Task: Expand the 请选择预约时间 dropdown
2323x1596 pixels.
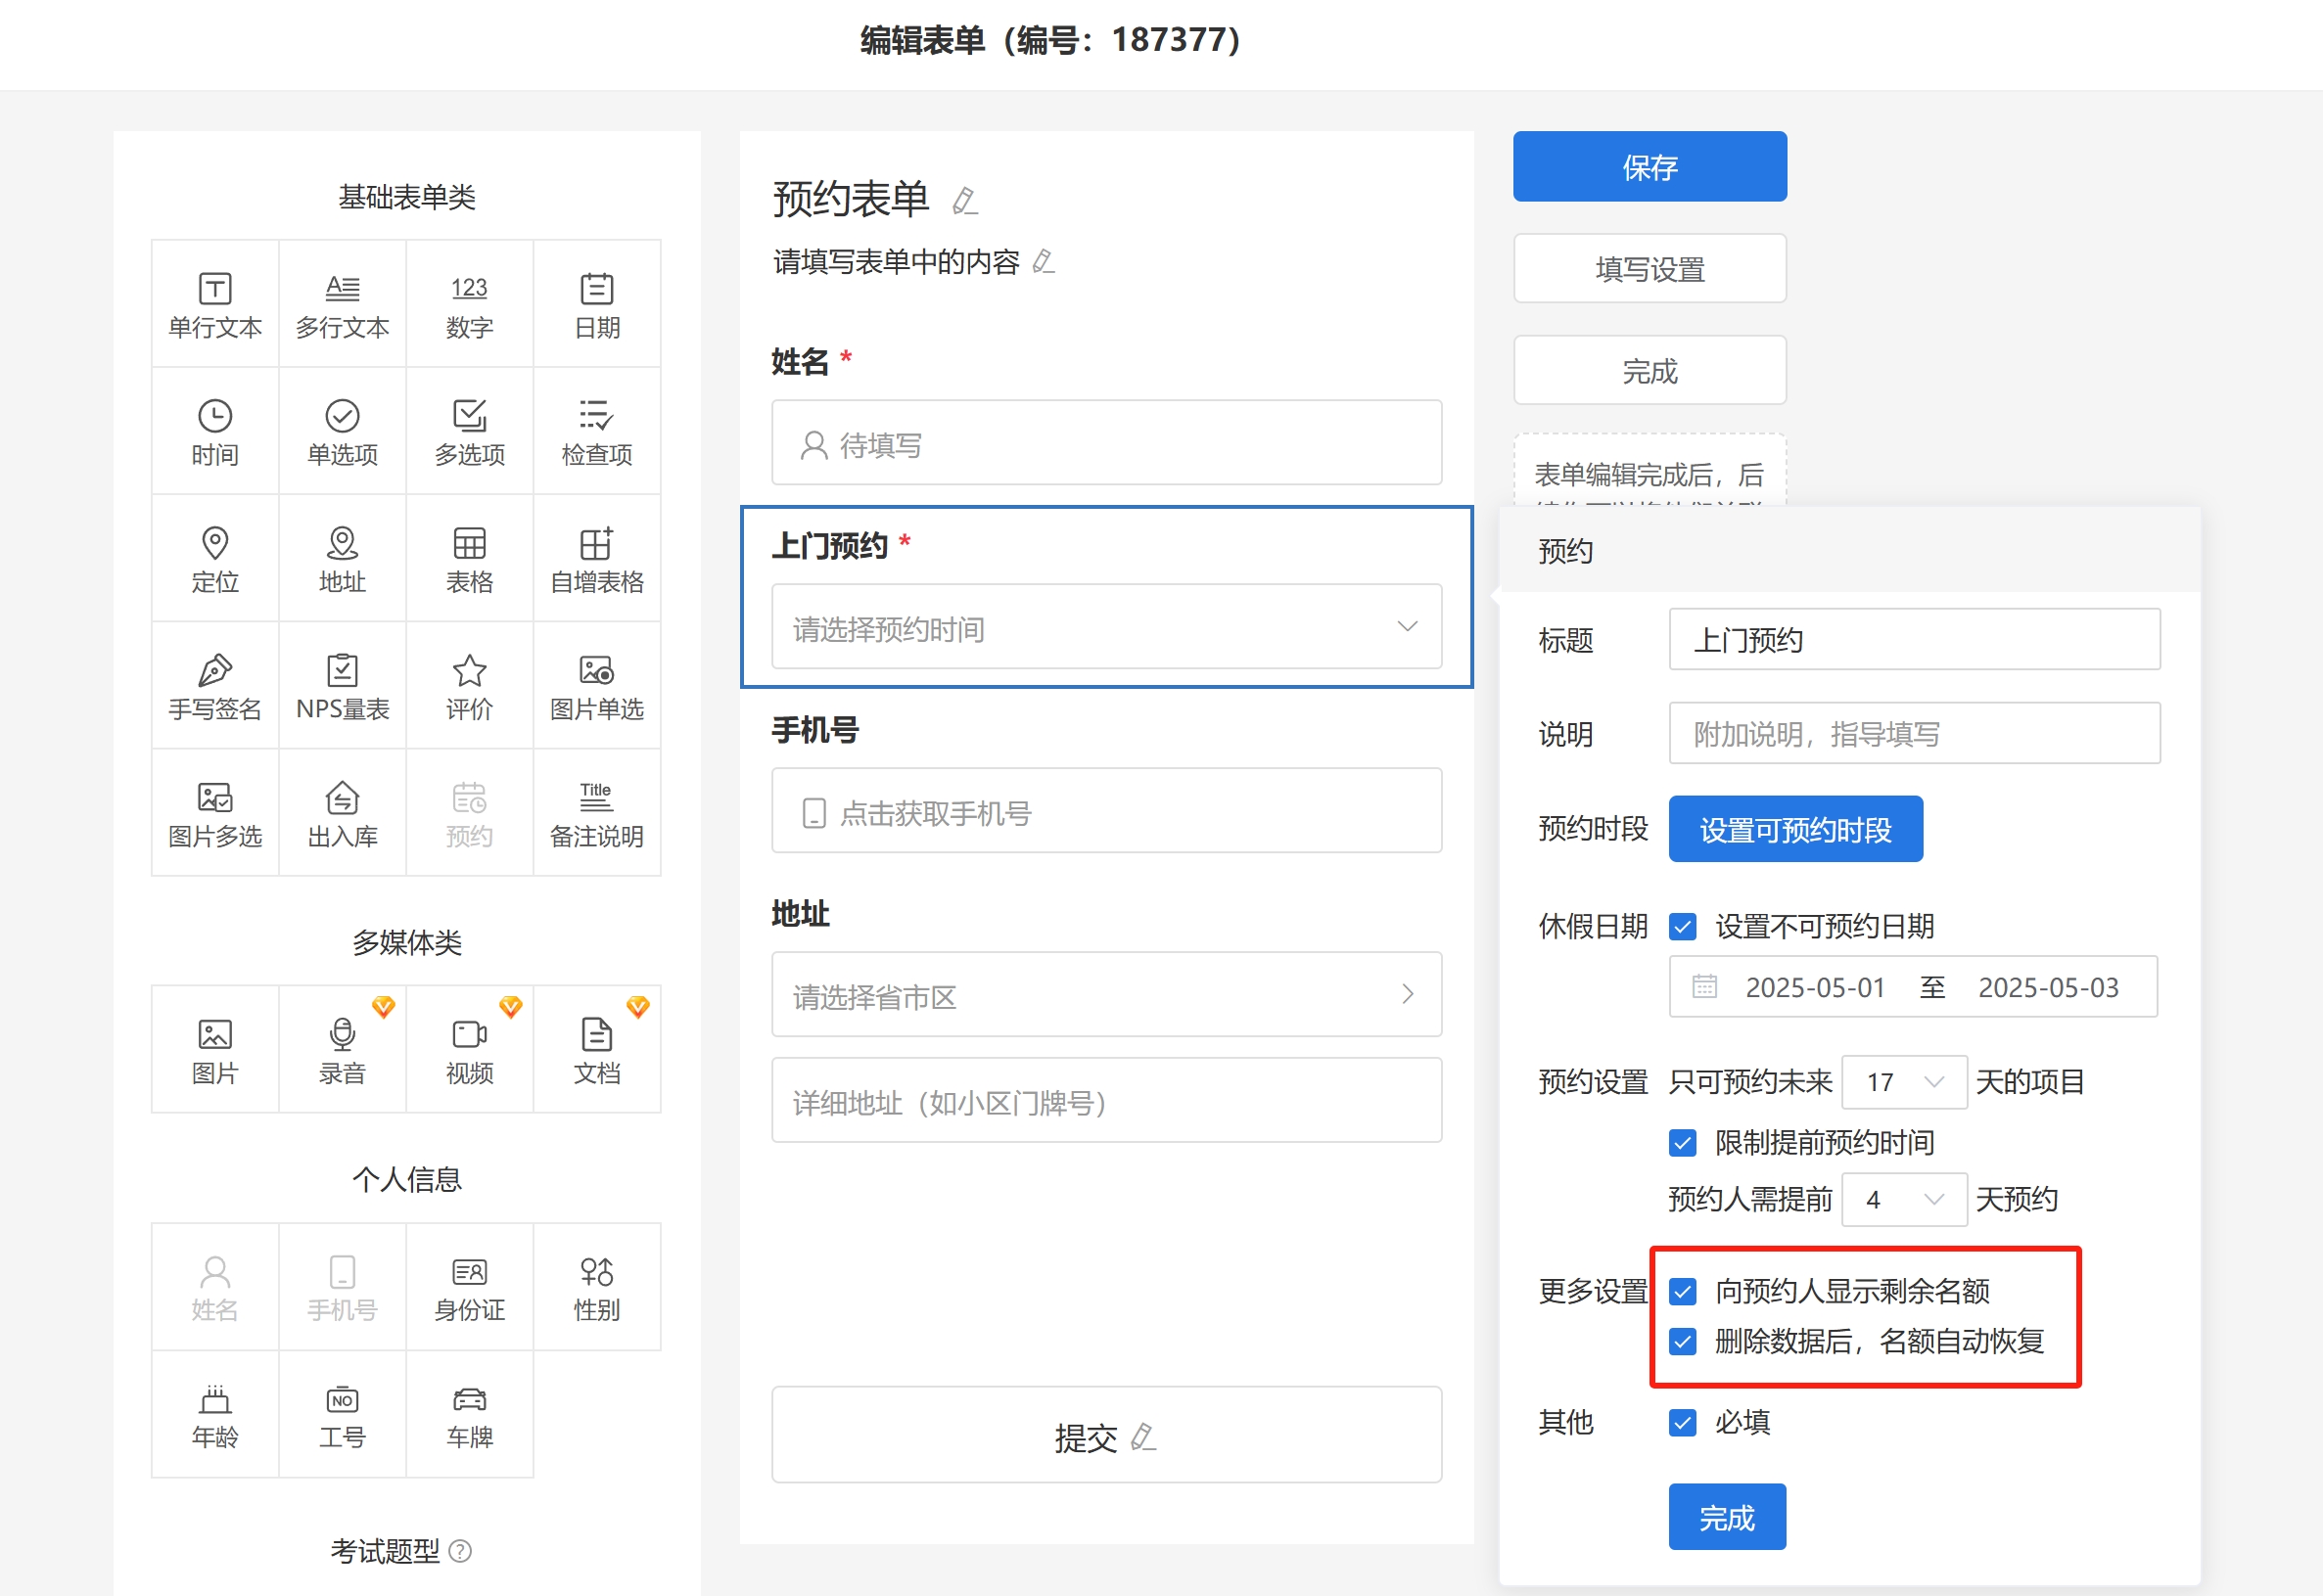Action: [1105, 627]
